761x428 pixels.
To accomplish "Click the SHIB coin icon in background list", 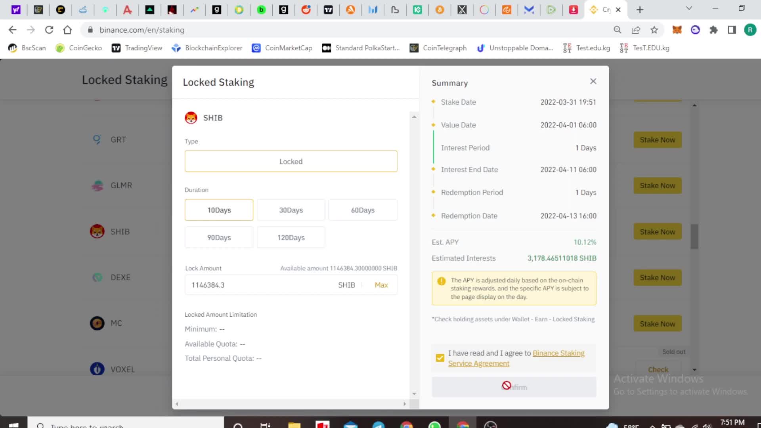I will [x=97, y=231].
